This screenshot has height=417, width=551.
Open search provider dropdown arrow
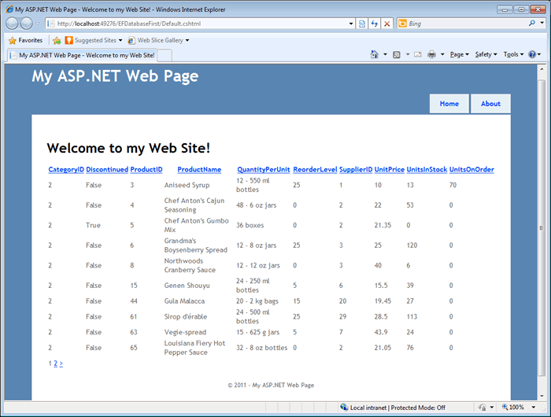(x=542, y=23)
